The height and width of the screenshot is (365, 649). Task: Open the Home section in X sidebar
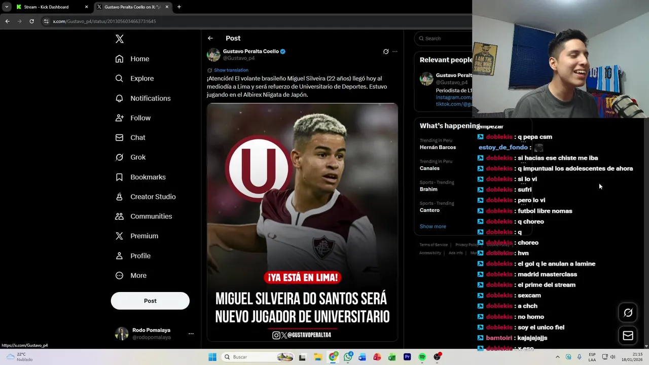click(x=132, y=59)
